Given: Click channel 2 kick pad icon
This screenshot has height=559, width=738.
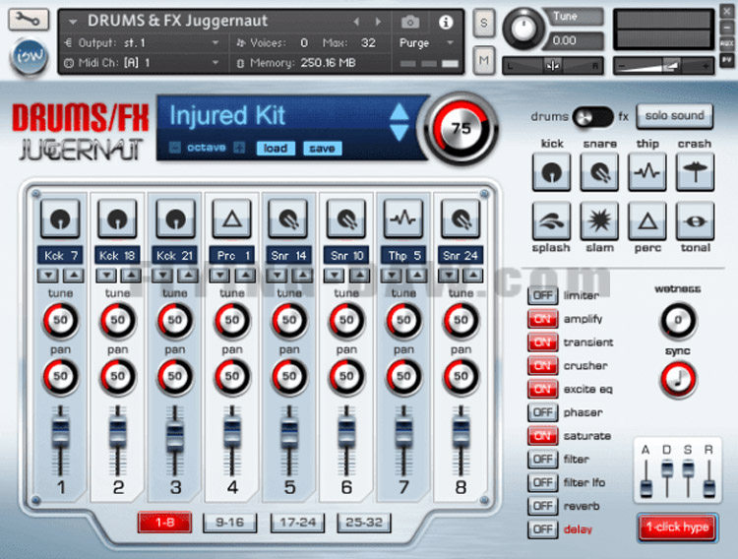Looking at the screenshot, I should [118, 218].
